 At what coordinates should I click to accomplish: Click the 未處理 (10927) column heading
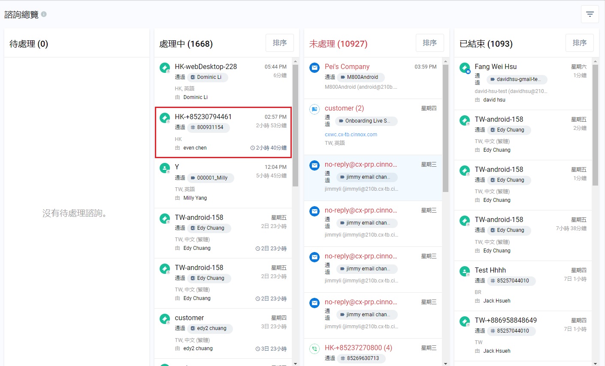338,44
